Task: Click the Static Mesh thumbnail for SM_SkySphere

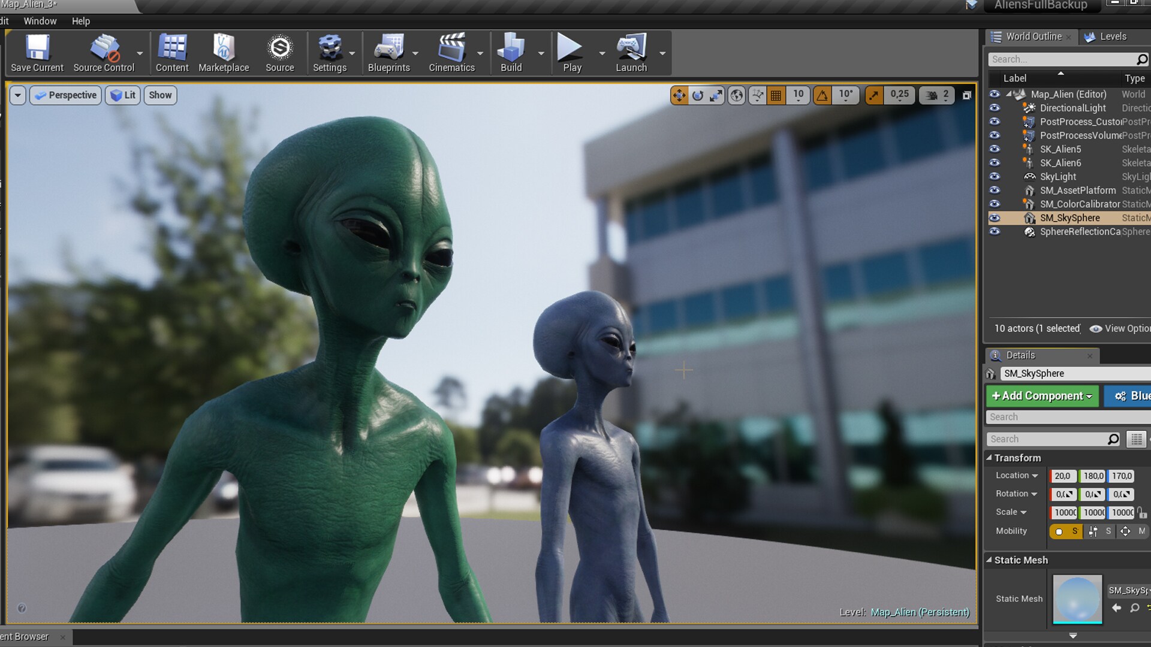Action: [x=1077, y=599]
